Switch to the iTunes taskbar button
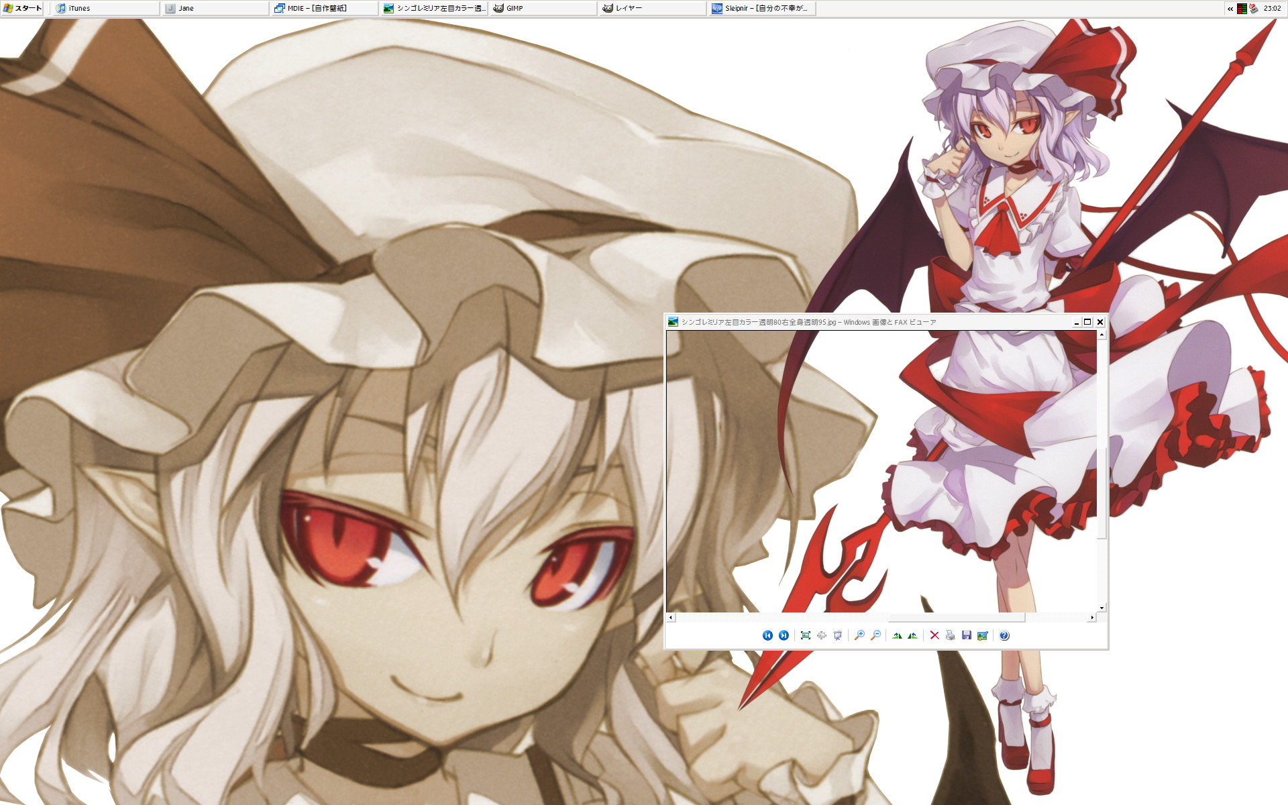1288x805 pixels. [x=106, y=8]
